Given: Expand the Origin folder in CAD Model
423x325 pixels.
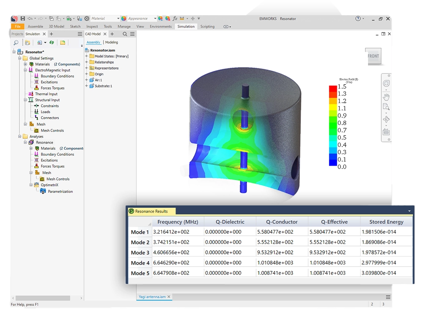Looking at the screenshot, I should click(87, 74).
